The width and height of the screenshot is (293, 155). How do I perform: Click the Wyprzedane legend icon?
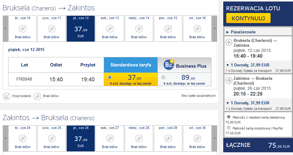tap(7, 96)
